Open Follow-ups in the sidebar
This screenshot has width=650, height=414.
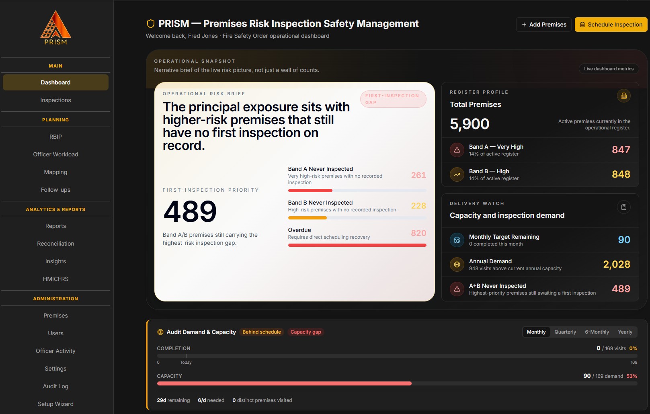click(x=55, y=190)
